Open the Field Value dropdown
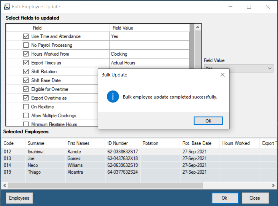 [x=270, y=68]
